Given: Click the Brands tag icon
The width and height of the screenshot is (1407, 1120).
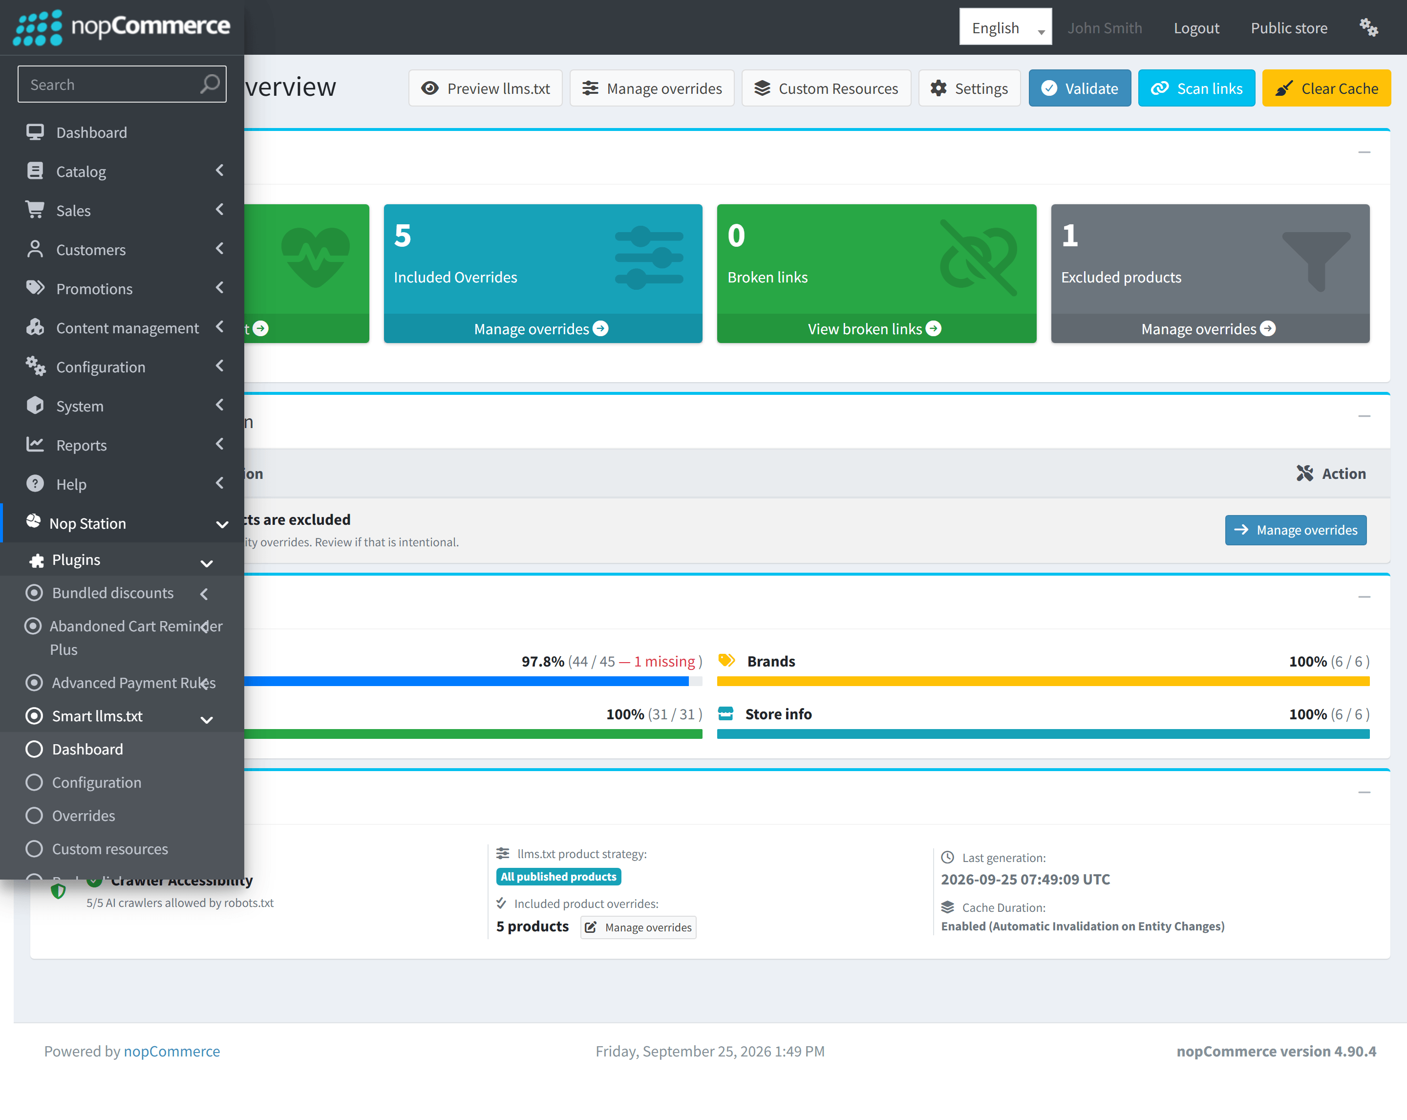Looking at the screenshot, I should [726, 661].
